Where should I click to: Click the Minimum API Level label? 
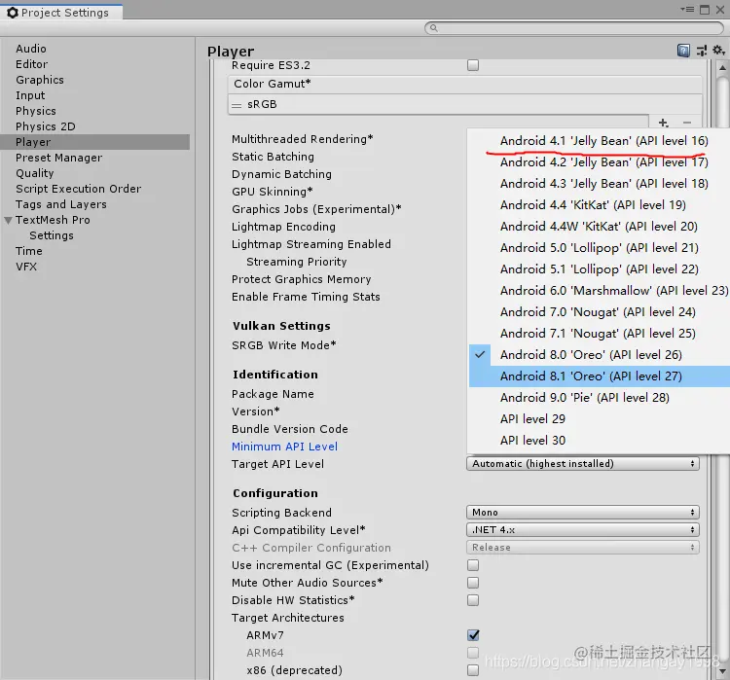(284, 447)
